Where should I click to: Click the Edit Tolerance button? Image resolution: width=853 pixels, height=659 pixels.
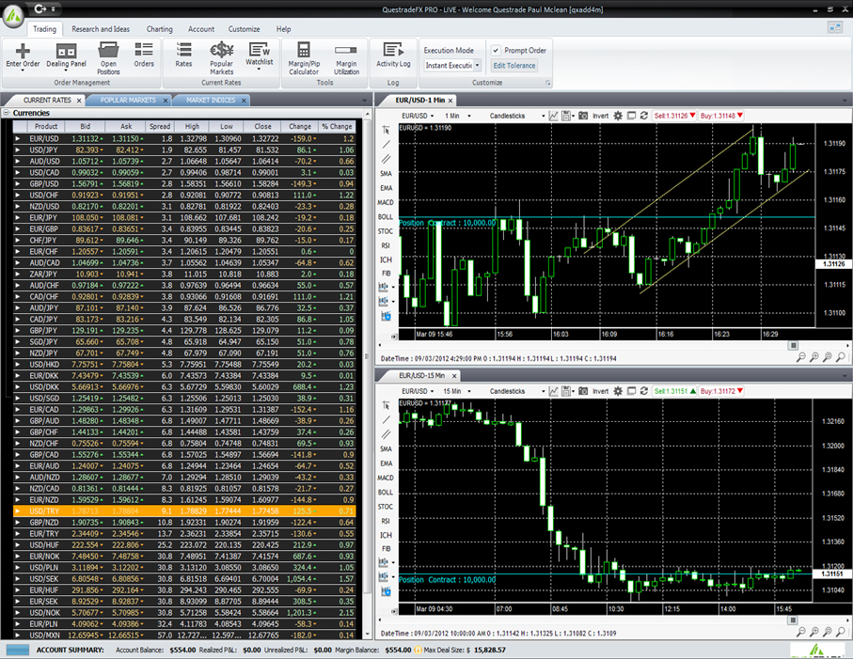coord(514,66)
